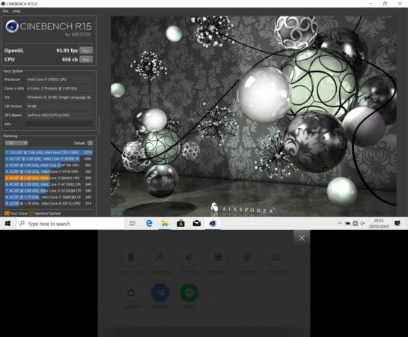This screenshot has width=408, height=337.
Task: Click the GFX Board field showing GeForce
Action: 60,115
